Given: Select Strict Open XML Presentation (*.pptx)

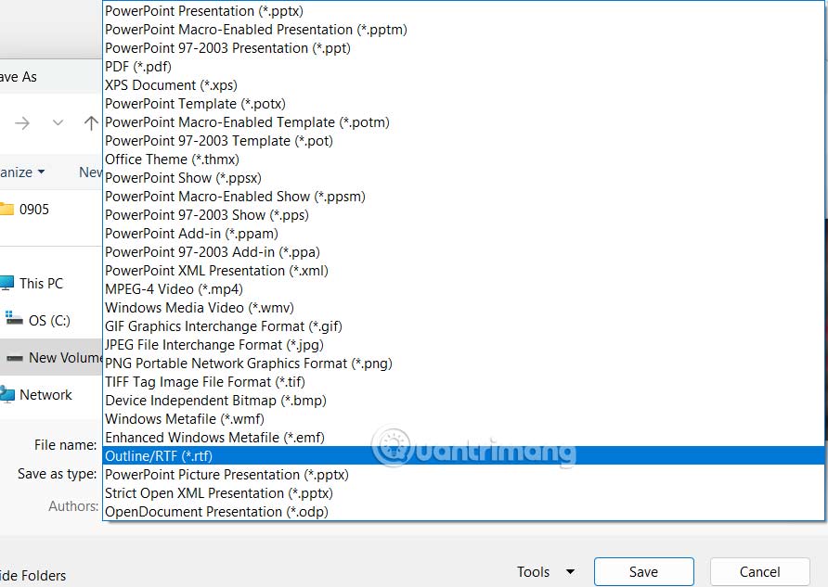Looking at the screenshot, I should tap(463, 493).
